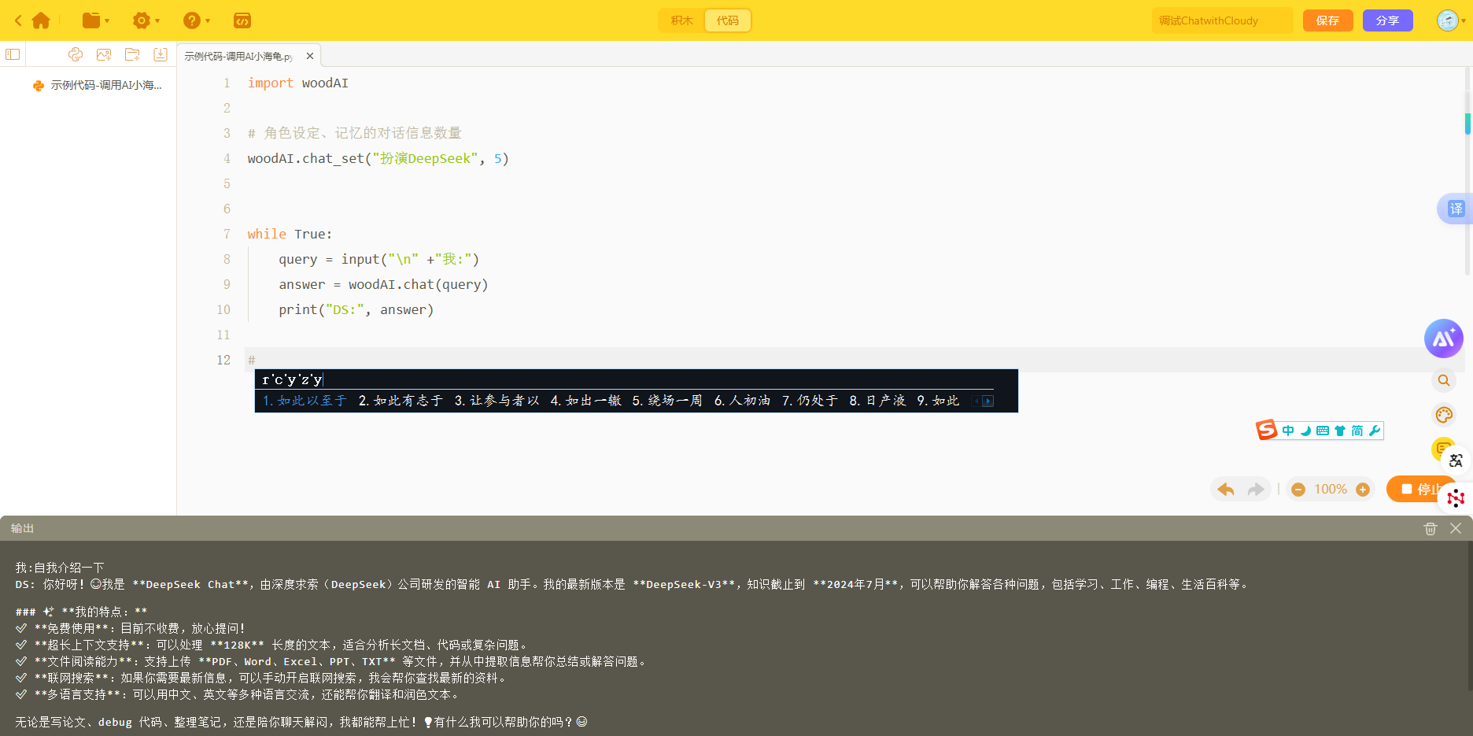Undo the last edit
Viewport: 1473px width, 736px height.
1226,489
